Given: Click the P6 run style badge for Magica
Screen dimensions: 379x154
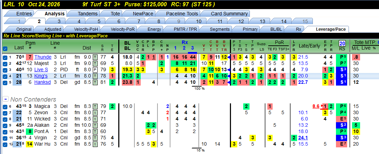Looking at the screenshot, I should [x=342, y=107].
